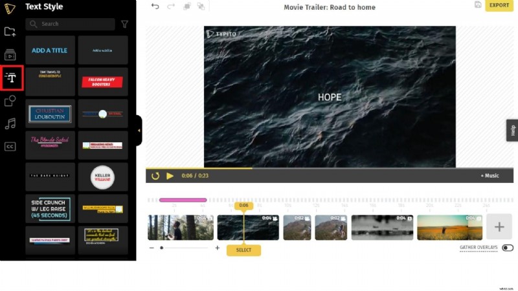Choose the Time Travel to Constantinople style
518x291 pixels.
click(51, 82)
